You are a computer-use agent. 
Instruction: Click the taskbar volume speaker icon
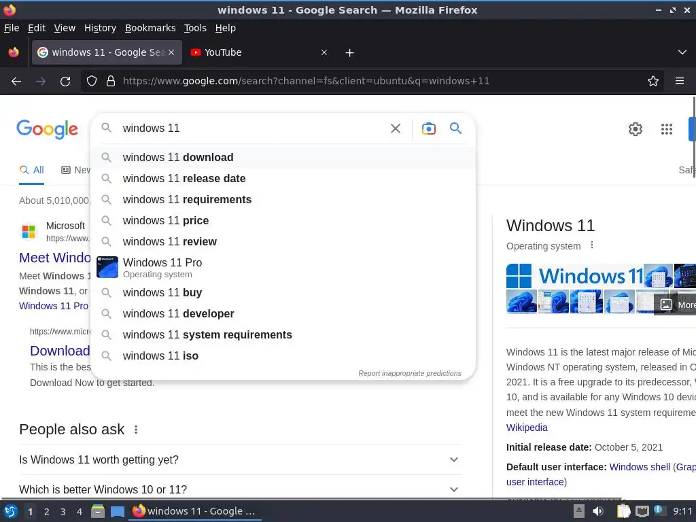tap(598, 511)
